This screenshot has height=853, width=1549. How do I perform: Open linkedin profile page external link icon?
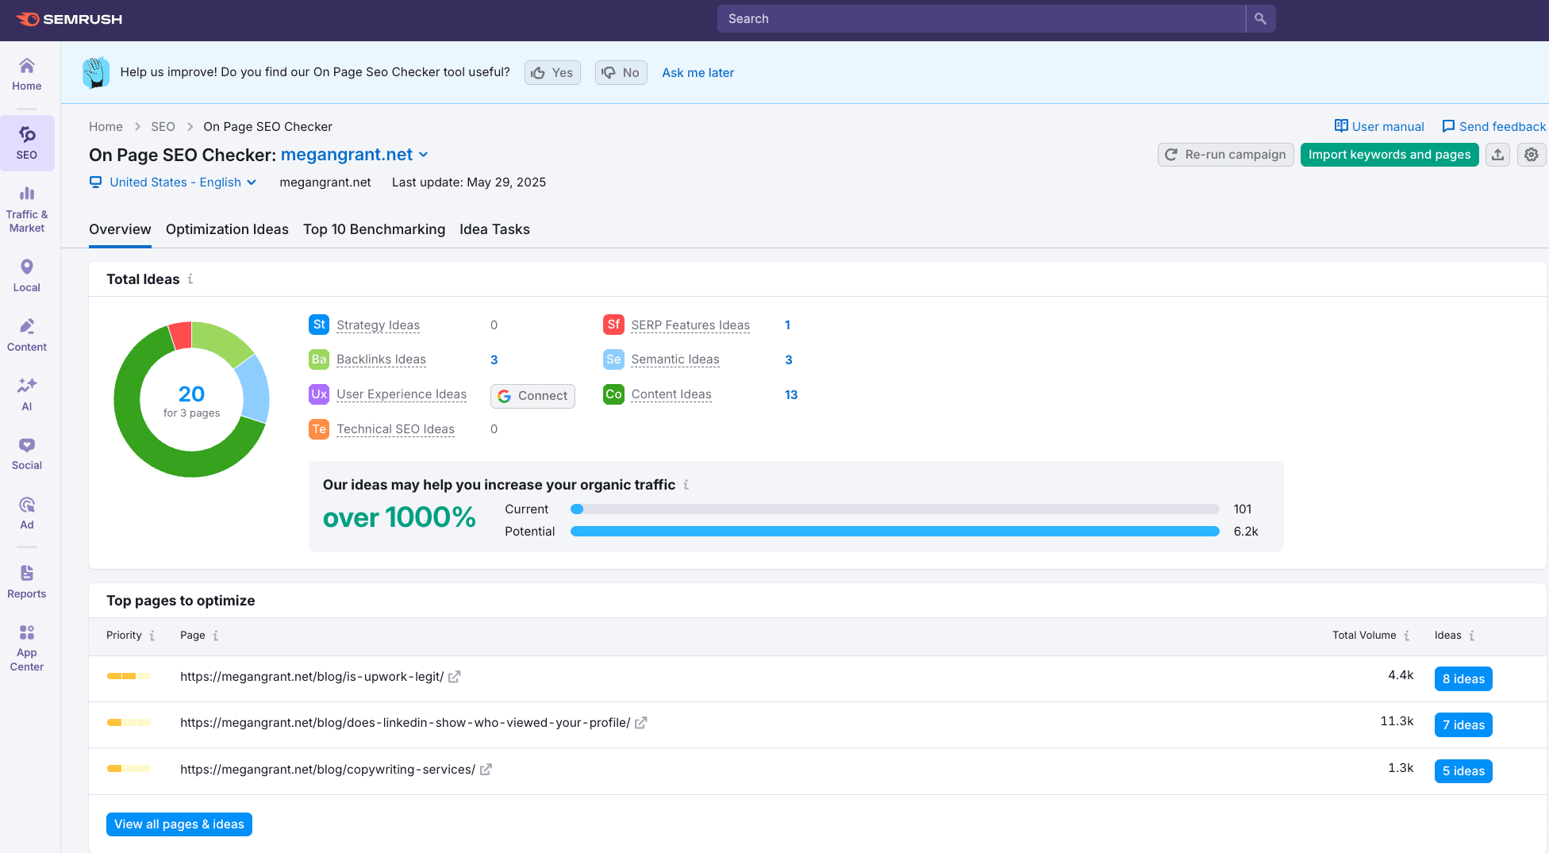click(x=641, y=723)
